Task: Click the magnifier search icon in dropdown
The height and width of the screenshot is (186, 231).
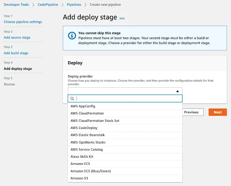Action: tap(72, 99)
